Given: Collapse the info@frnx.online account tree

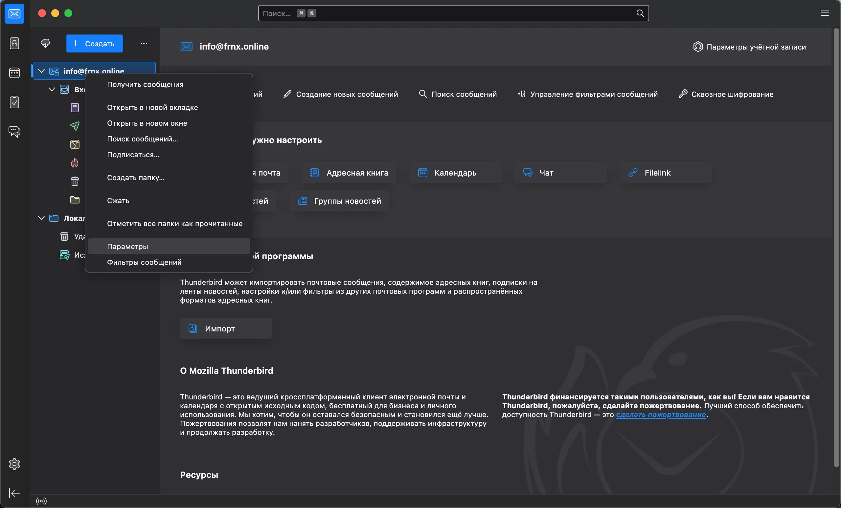Looking at the screenshot, I should click(x=41, y=71).
